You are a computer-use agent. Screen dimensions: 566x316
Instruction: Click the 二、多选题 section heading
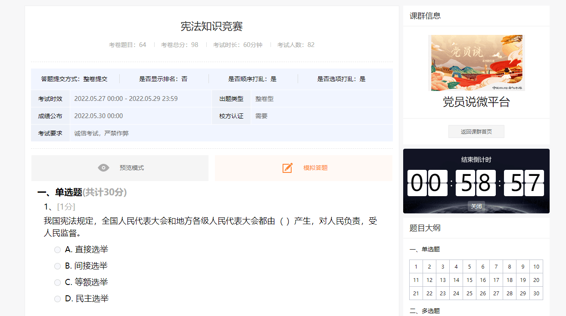tap(424, 311)
